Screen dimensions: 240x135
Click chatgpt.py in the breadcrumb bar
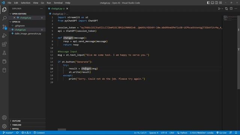(57, 14)
